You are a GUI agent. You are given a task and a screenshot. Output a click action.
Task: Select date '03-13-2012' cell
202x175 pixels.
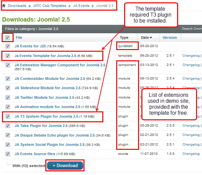149,65
